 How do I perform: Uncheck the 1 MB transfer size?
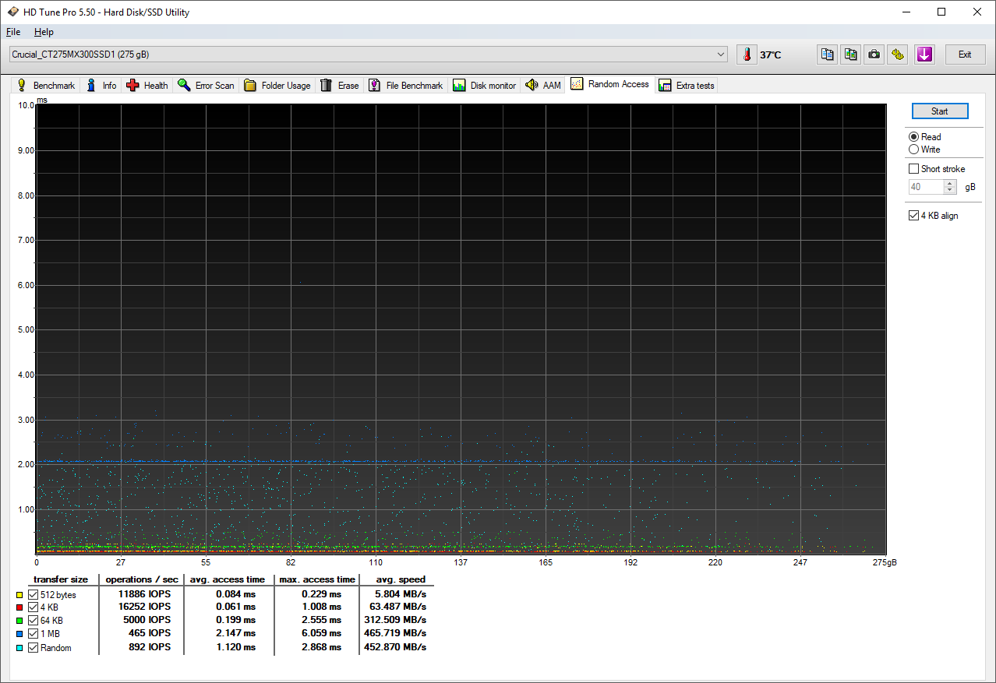(33, 634)
